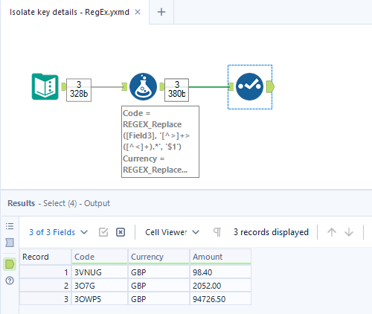This screenshot has height=314, width=372.
Task: Select the Text Input tool icon
Action: 45,86
